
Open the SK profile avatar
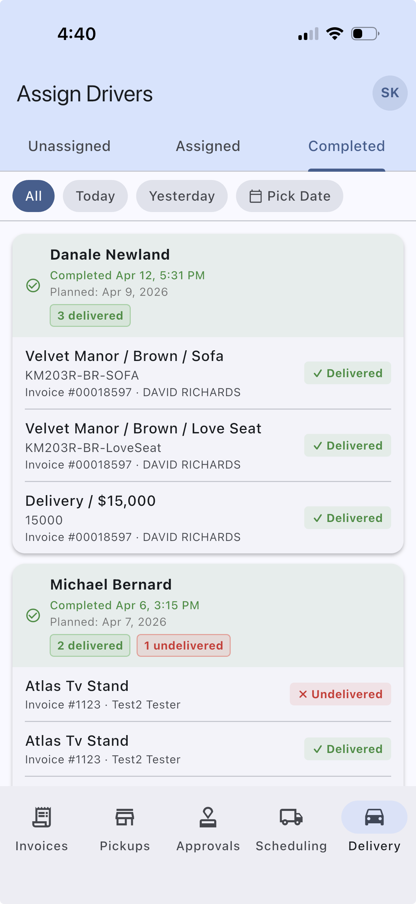tap(390, 93)
